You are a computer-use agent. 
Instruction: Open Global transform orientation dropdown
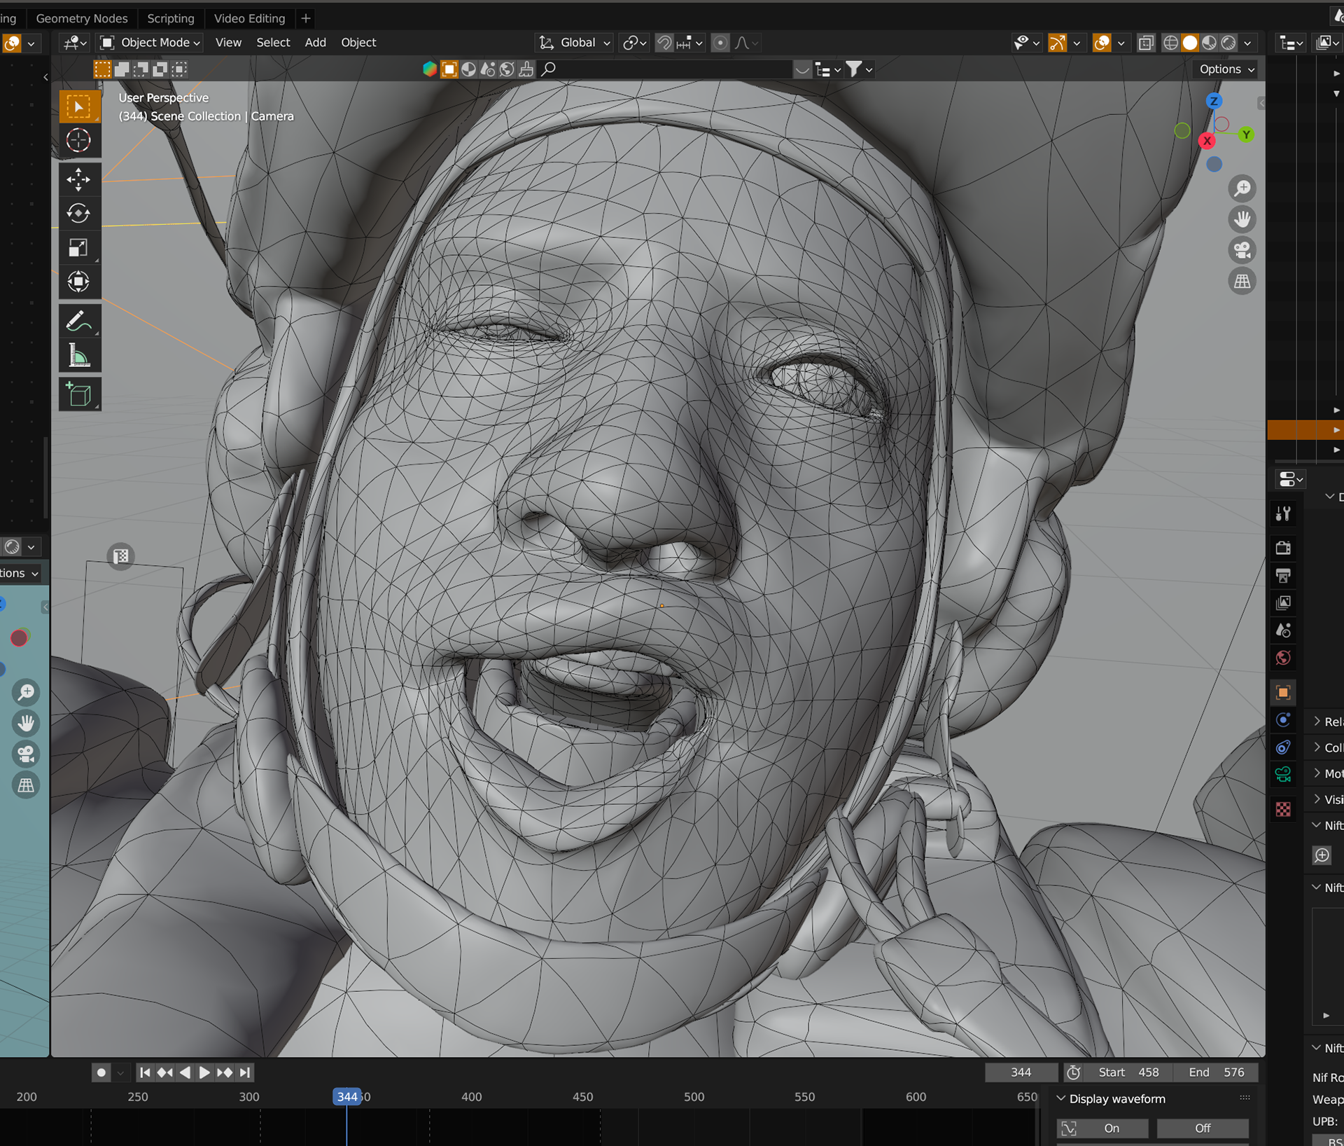point(575,43)
